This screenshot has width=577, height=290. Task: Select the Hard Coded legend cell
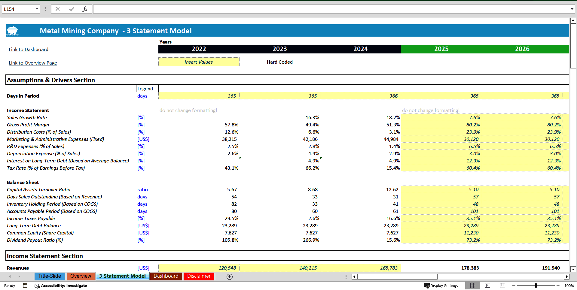pos(279,62)
